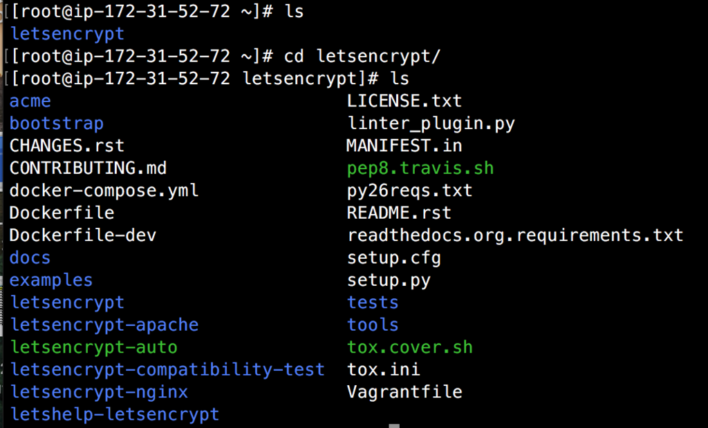Click letsencrypt-compatibility-test directory
This screenshot has height=428, width=708.
click(x=167, y=370)
